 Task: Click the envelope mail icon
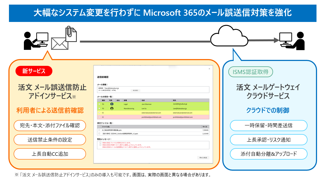click(60, 44)
